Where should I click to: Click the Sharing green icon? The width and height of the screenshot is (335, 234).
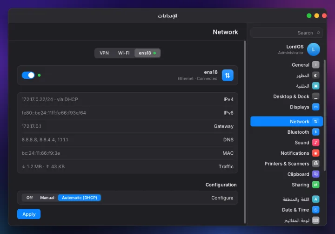[315, 185]
